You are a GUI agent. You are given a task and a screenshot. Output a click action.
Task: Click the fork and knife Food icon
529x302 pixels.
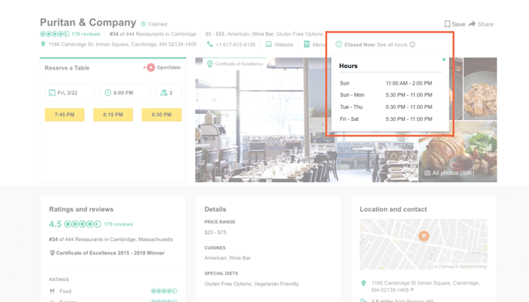pyautogui.click(x=52, y=291)
